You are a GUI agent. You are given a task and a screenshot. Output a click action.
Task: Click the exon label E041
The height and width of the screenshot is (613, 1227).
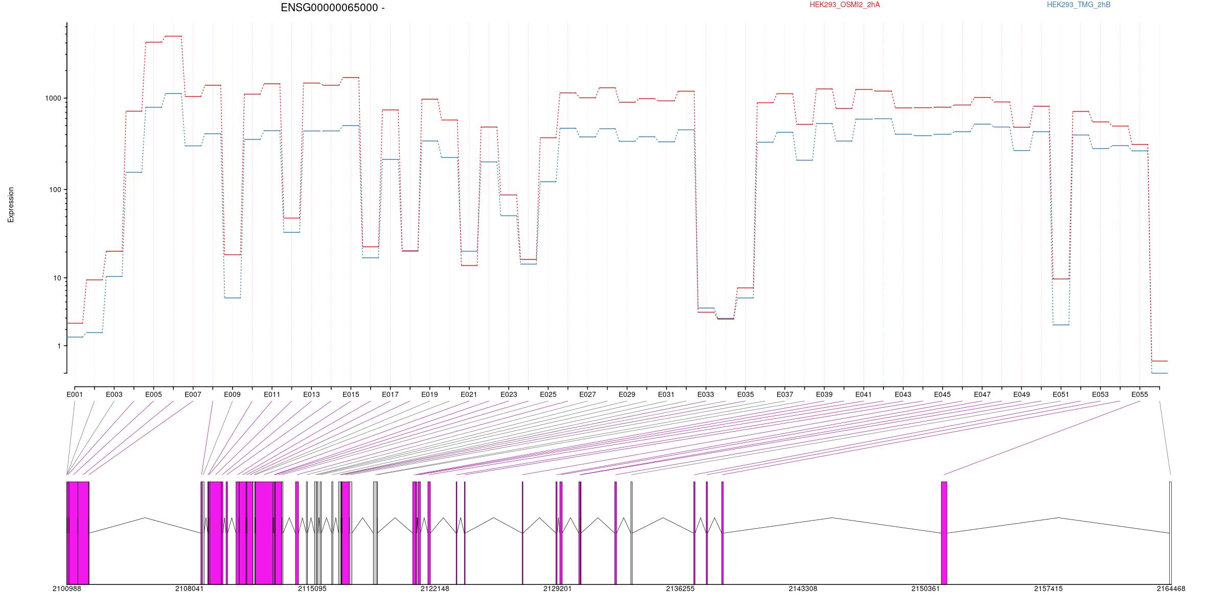click(864, 394)
